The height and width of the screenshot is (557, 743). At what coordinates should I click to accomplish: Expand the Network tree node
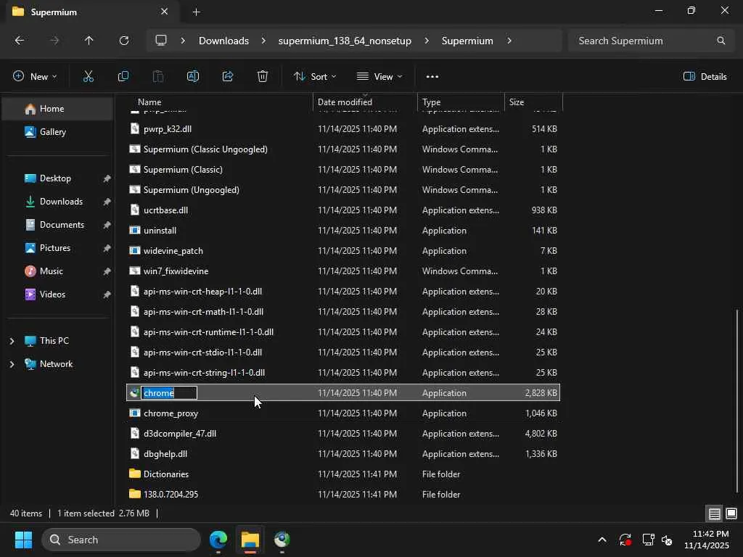coord(12,364)
